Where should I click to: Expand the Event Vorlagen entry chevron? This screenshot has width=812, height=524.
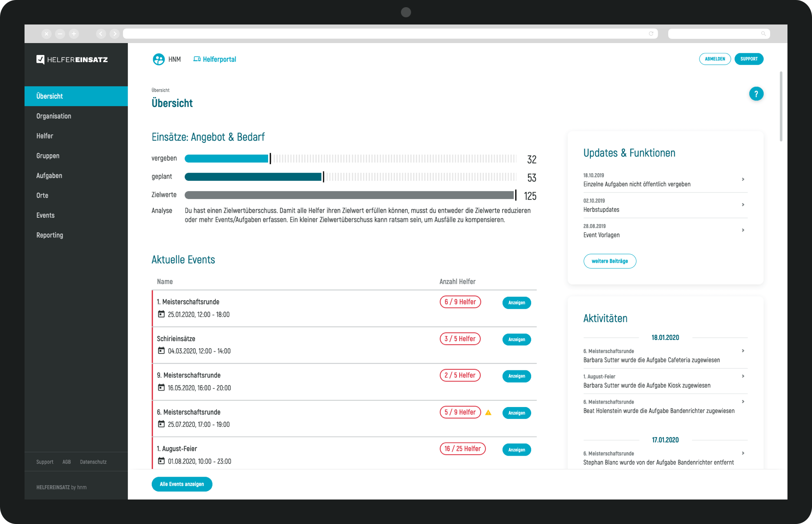pyautogui.click(x=743, y=230)
